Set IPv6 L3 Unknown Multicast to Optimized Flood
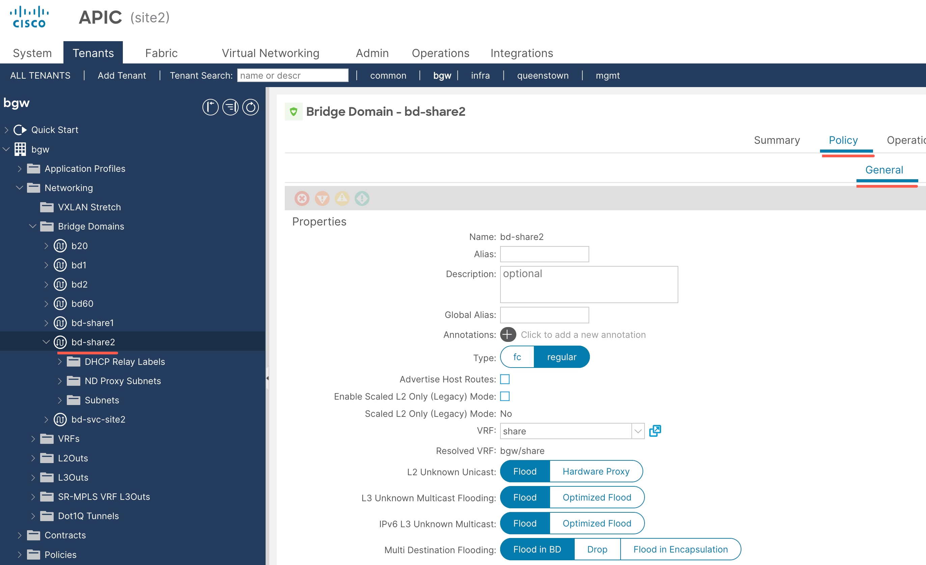Image resolution: width=926 pixels, height=565 pixels. pos(597,523)
